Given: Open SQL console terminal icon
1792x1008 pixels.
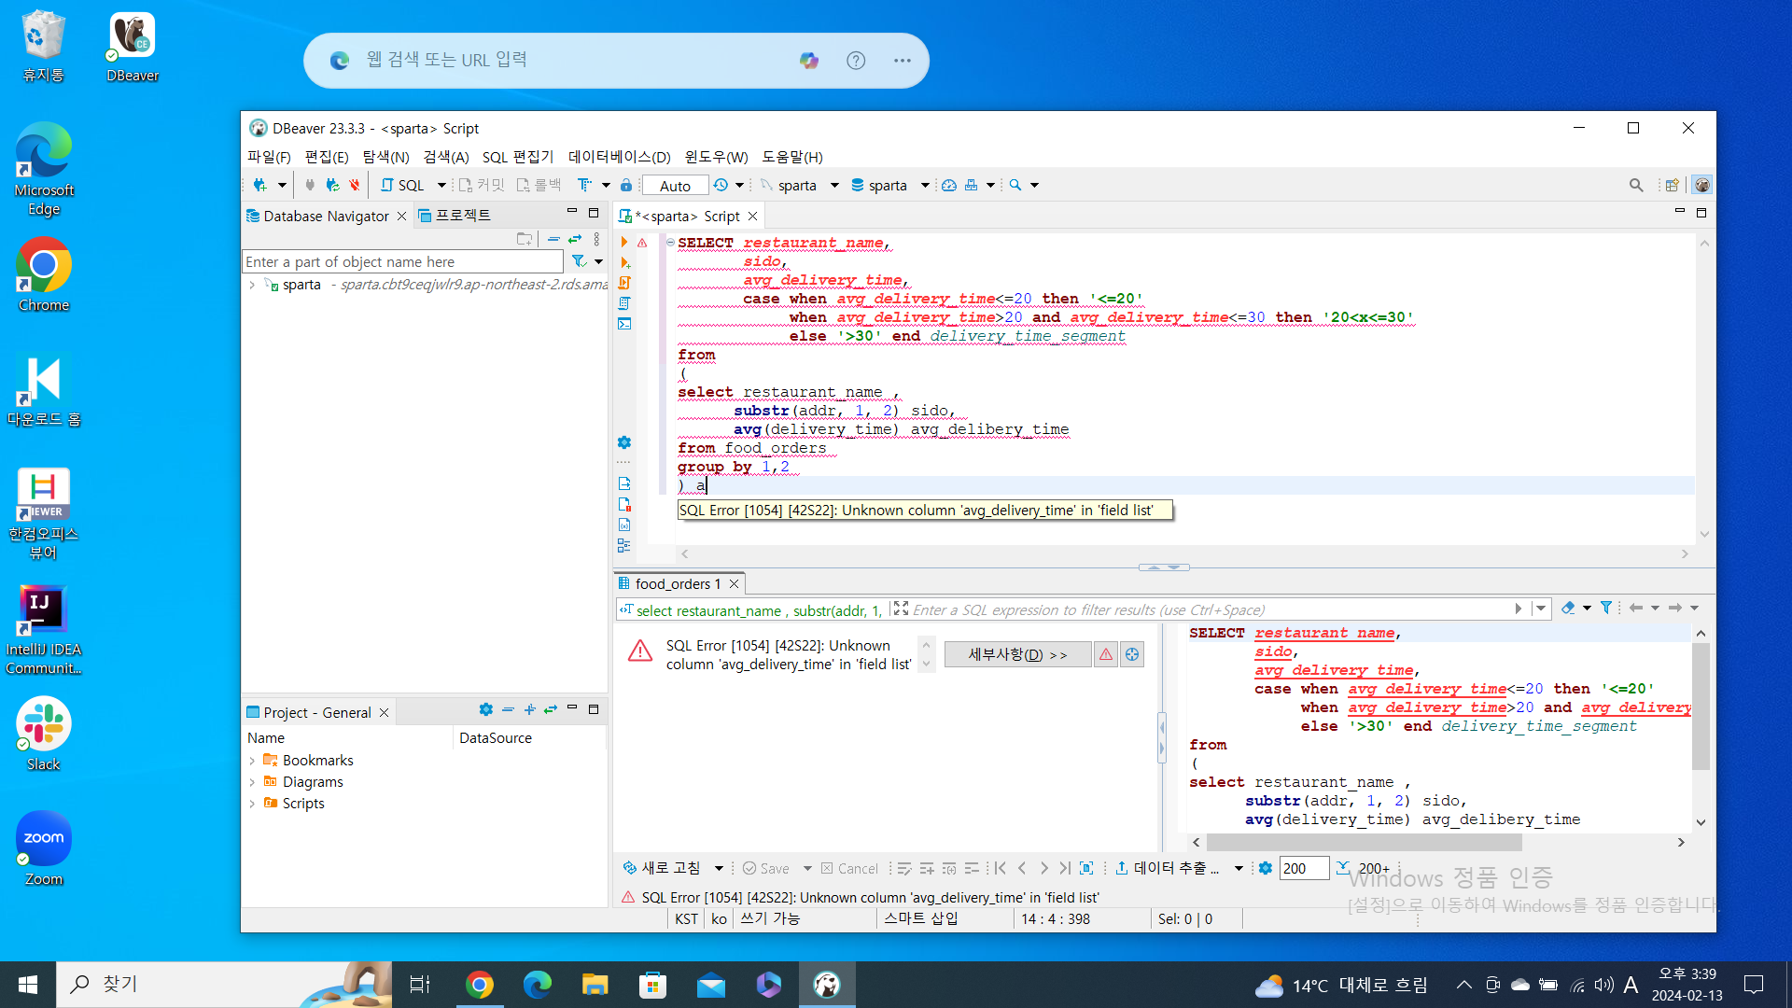Looking at the screenshot, I should point(624,324).
